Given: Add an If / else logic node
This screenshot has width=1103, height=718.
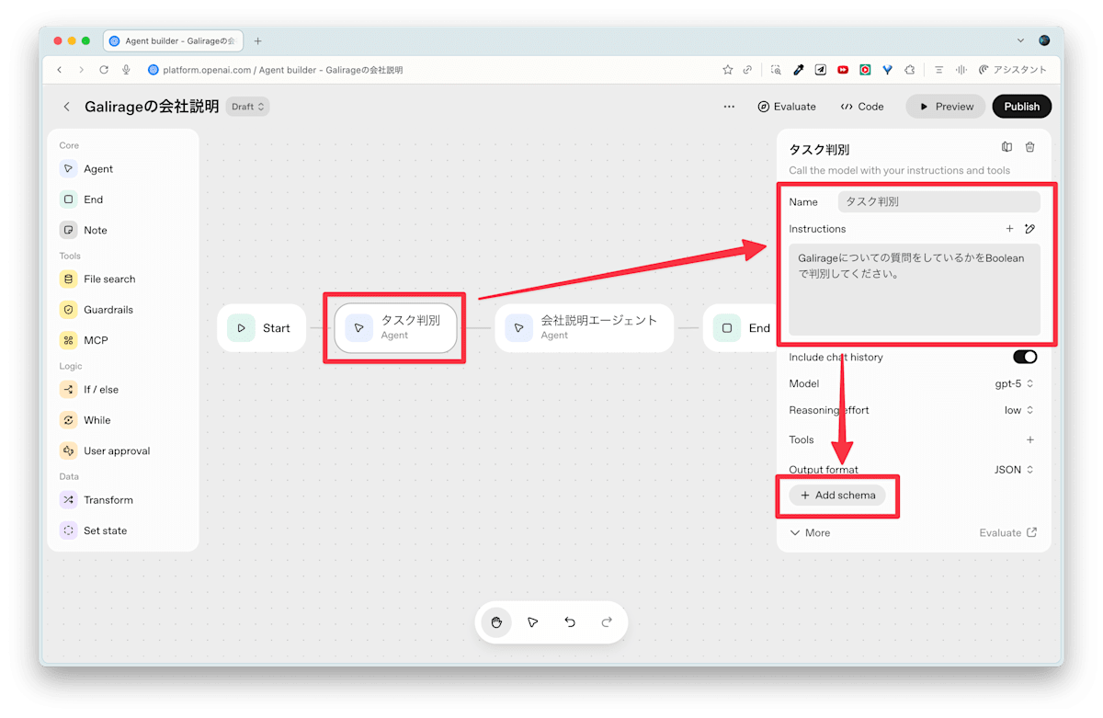Looking at the screenshot, I should [x=89, y=390].
